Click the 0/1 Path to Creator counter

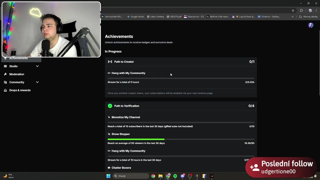coord(252,62)
